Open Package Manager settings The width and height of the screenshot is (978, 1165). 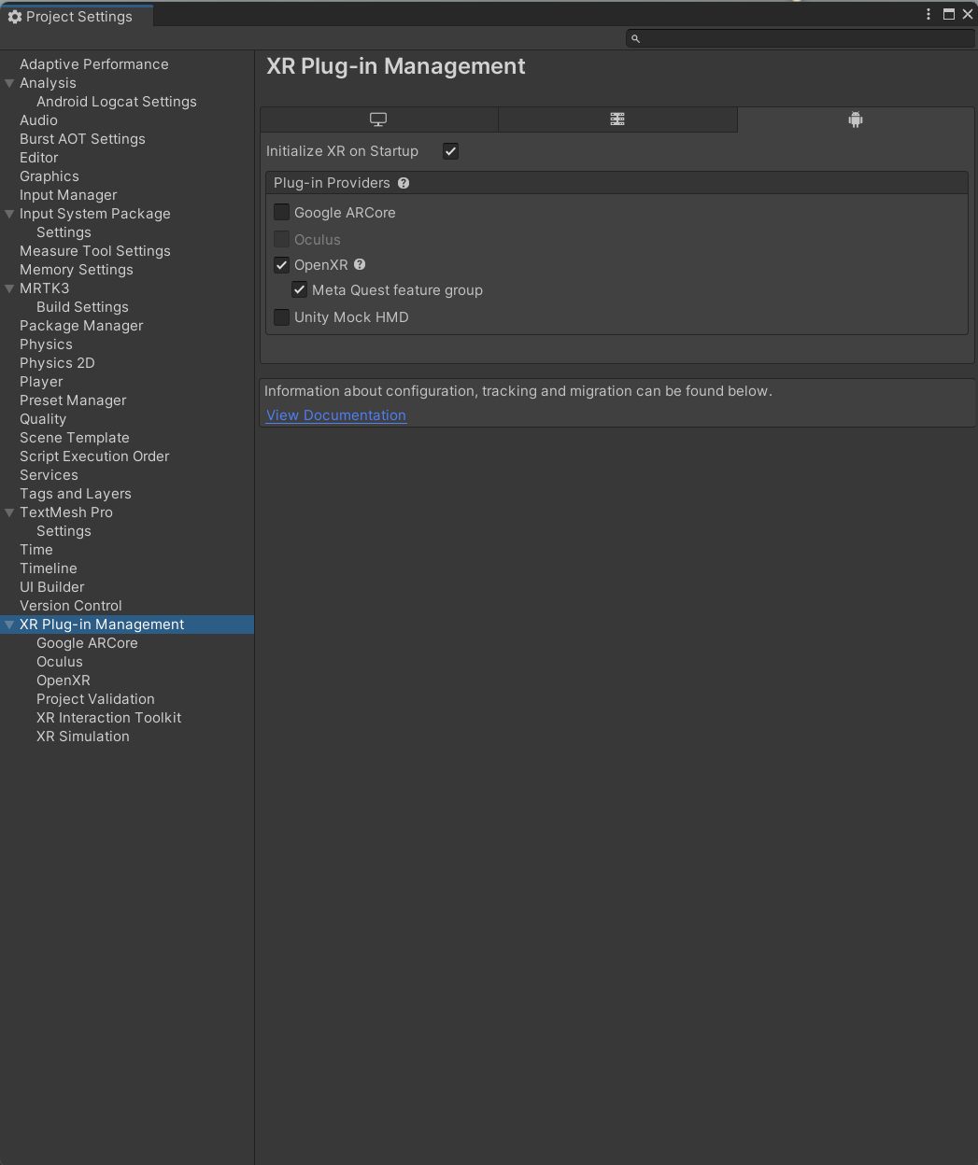coord(81,326)
